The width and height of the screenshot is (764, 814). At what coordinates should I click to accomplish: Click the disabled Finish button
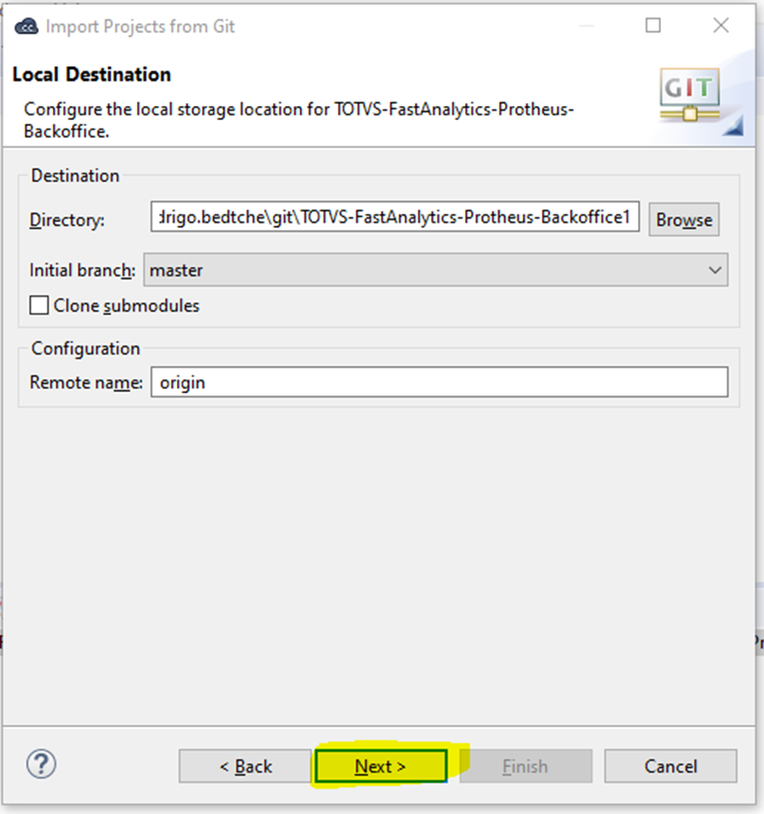[x=526, y=766]
